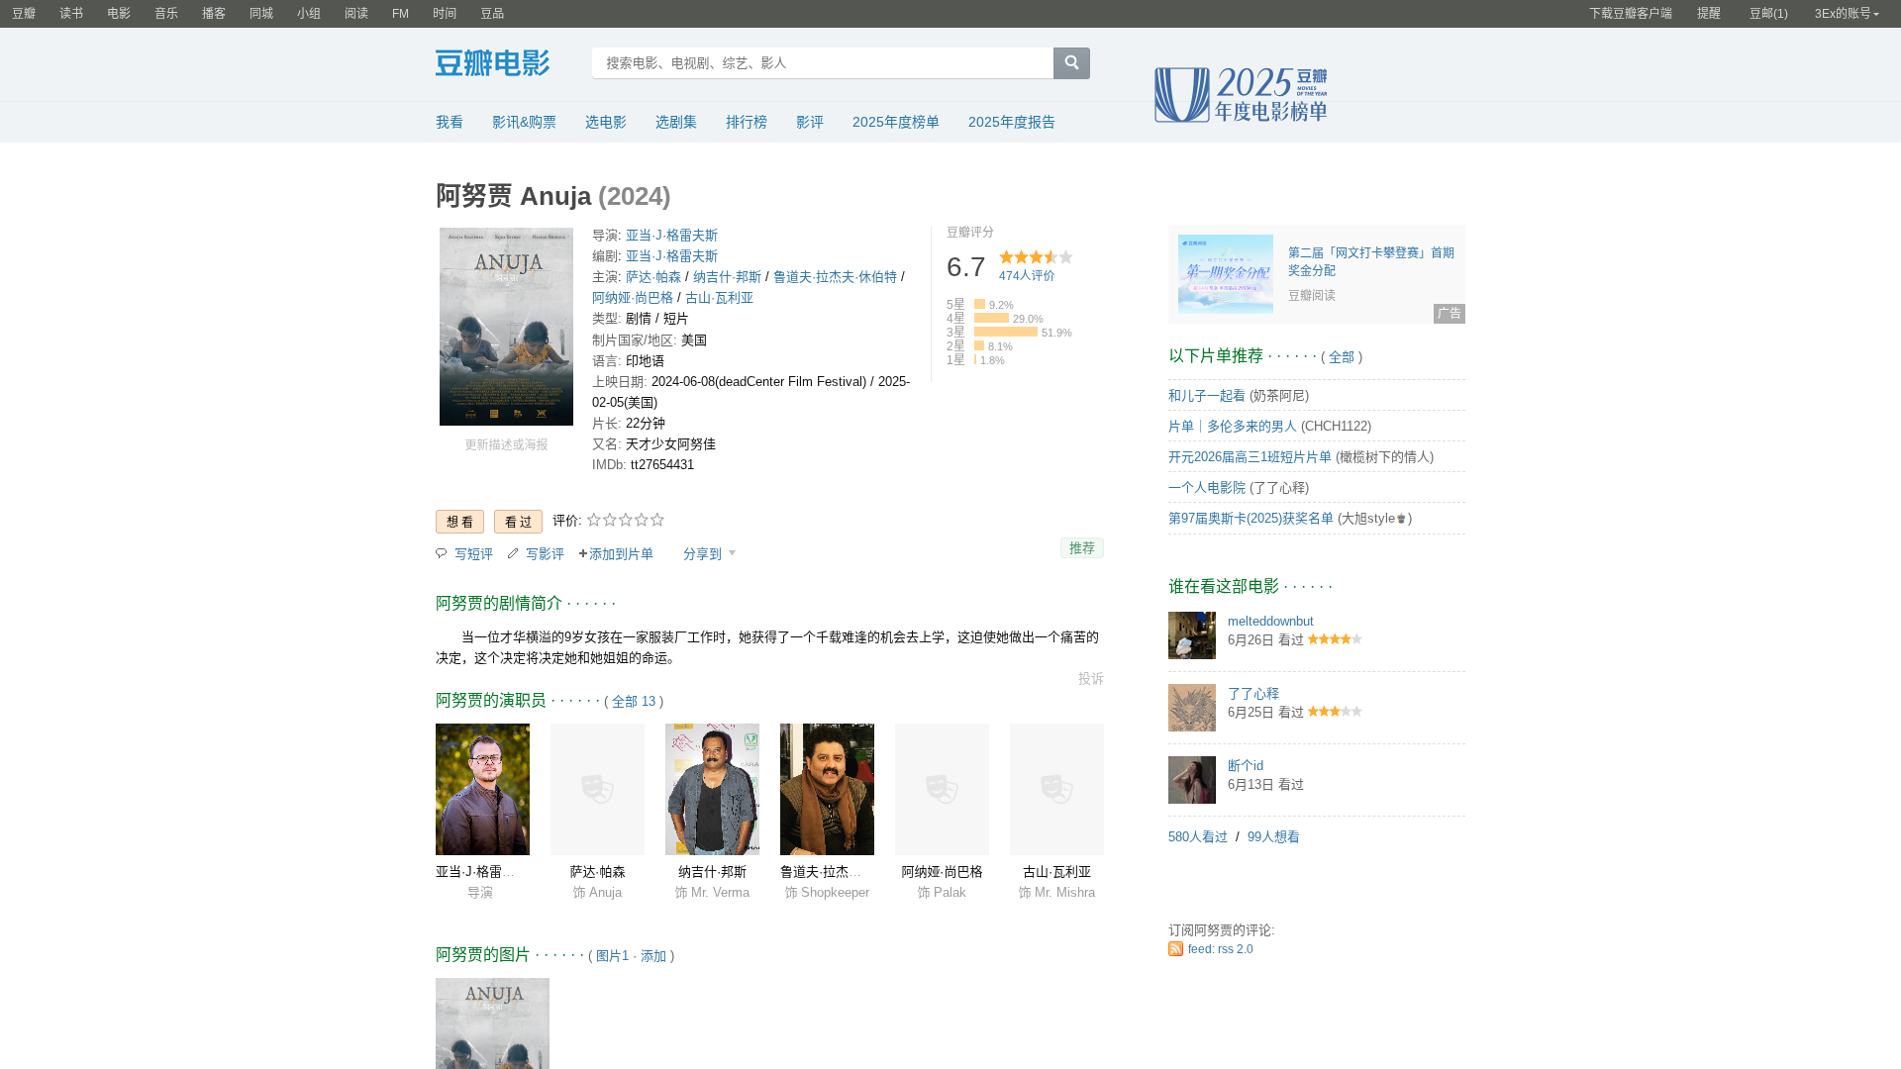Open the 豆瓣电影 logo homepage
1901x1069 pixels.
point(492,63)
